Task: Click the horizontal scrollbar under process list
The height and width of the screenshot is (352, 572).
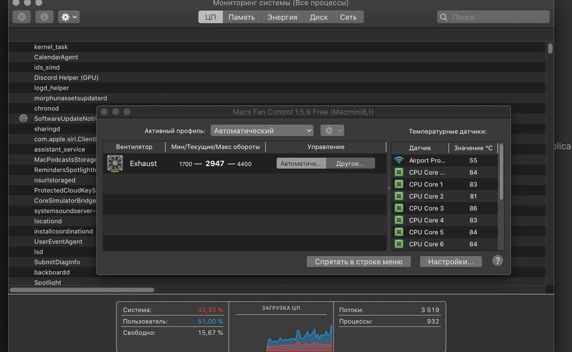Action: (x=82, y=290)
